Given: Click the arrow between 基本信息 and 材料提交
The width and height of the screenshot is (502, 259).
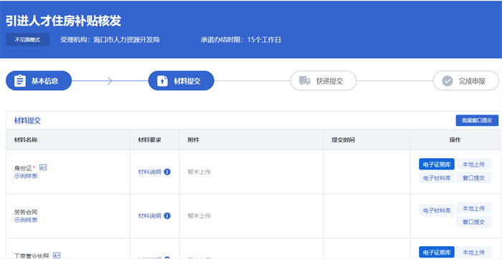Looking at the screenshot, I should (x=110, y=81).
